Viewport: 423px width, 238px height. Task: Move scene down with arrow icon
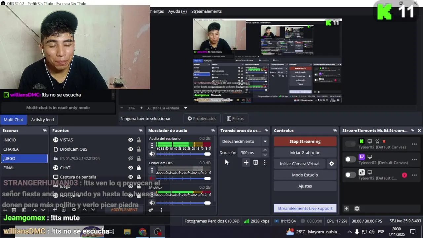click(x=43, y=210)
